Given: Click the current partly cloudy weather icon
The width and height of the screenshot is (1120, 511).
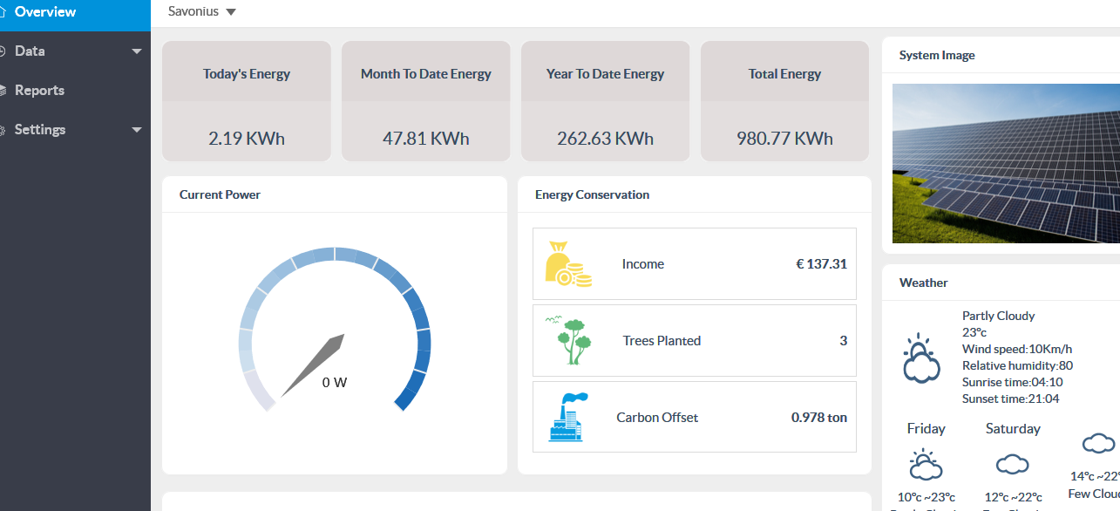Looking at the screenshot, I should (920, 358).
